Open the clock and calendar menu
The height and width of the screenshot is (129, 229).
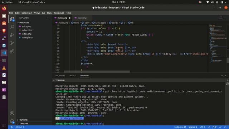tap(118, 2)
